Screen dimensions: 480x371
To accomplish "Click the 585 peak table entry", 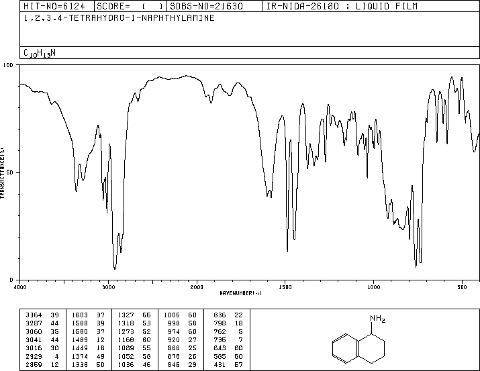I will [228, 356].
